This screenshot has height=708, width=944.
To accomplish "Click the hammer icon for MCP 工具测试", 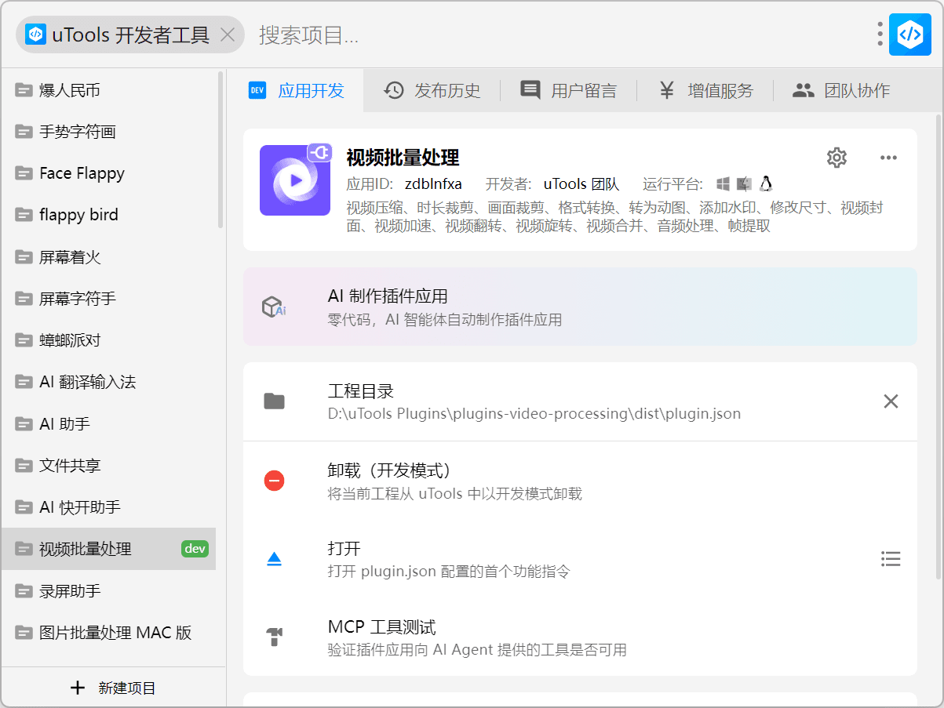I will pyautogui.click(x=274, y=637).
